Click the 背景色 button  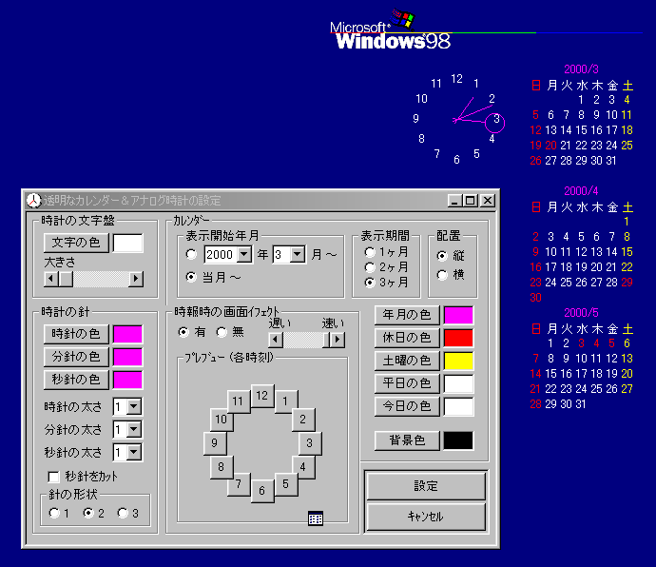click(x=407, y=440)
